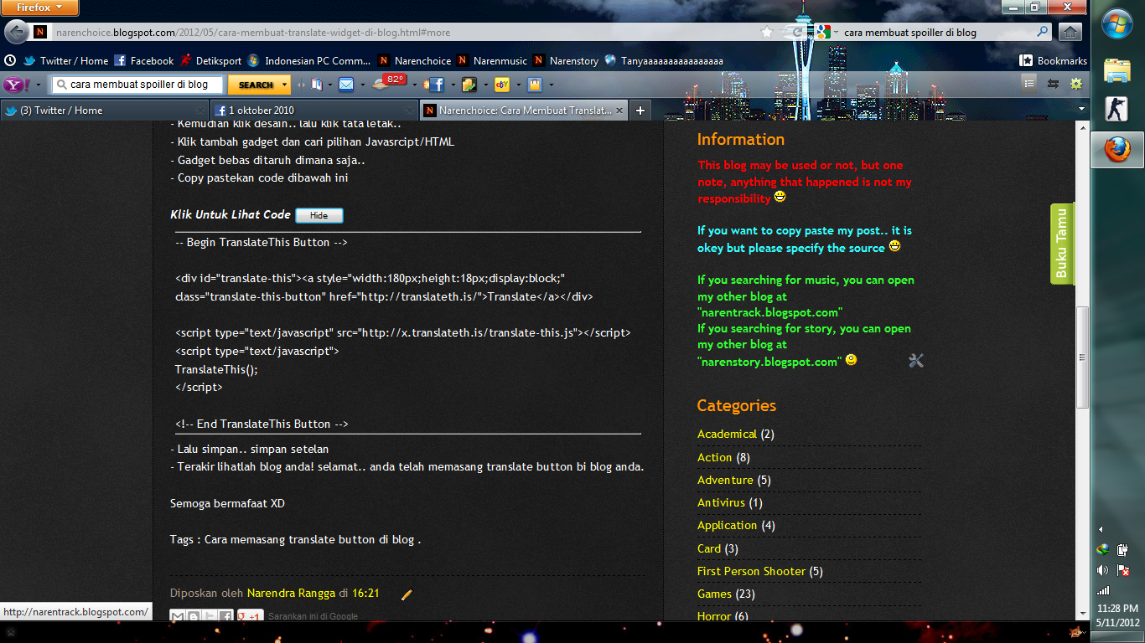Click the pencil edit-post icon
The width and height of the screenshot is (1145, 643).
point(407,594)
